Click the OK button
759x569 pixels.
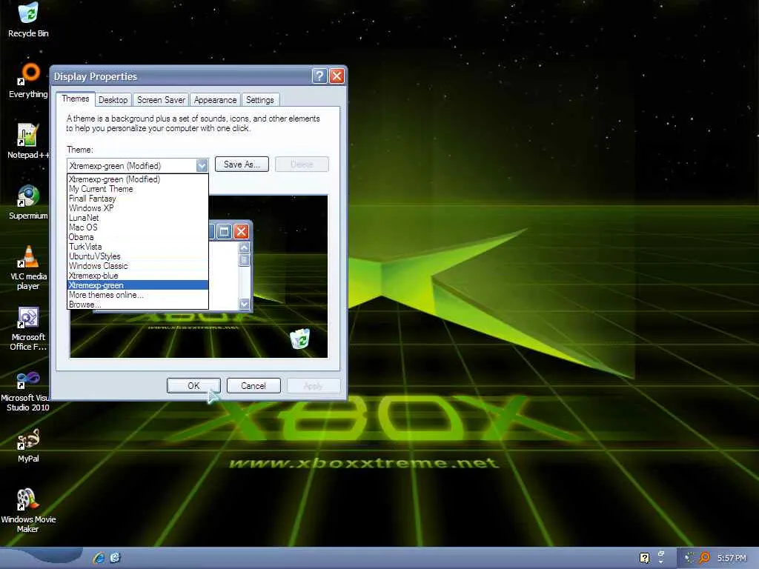(193, 385)
